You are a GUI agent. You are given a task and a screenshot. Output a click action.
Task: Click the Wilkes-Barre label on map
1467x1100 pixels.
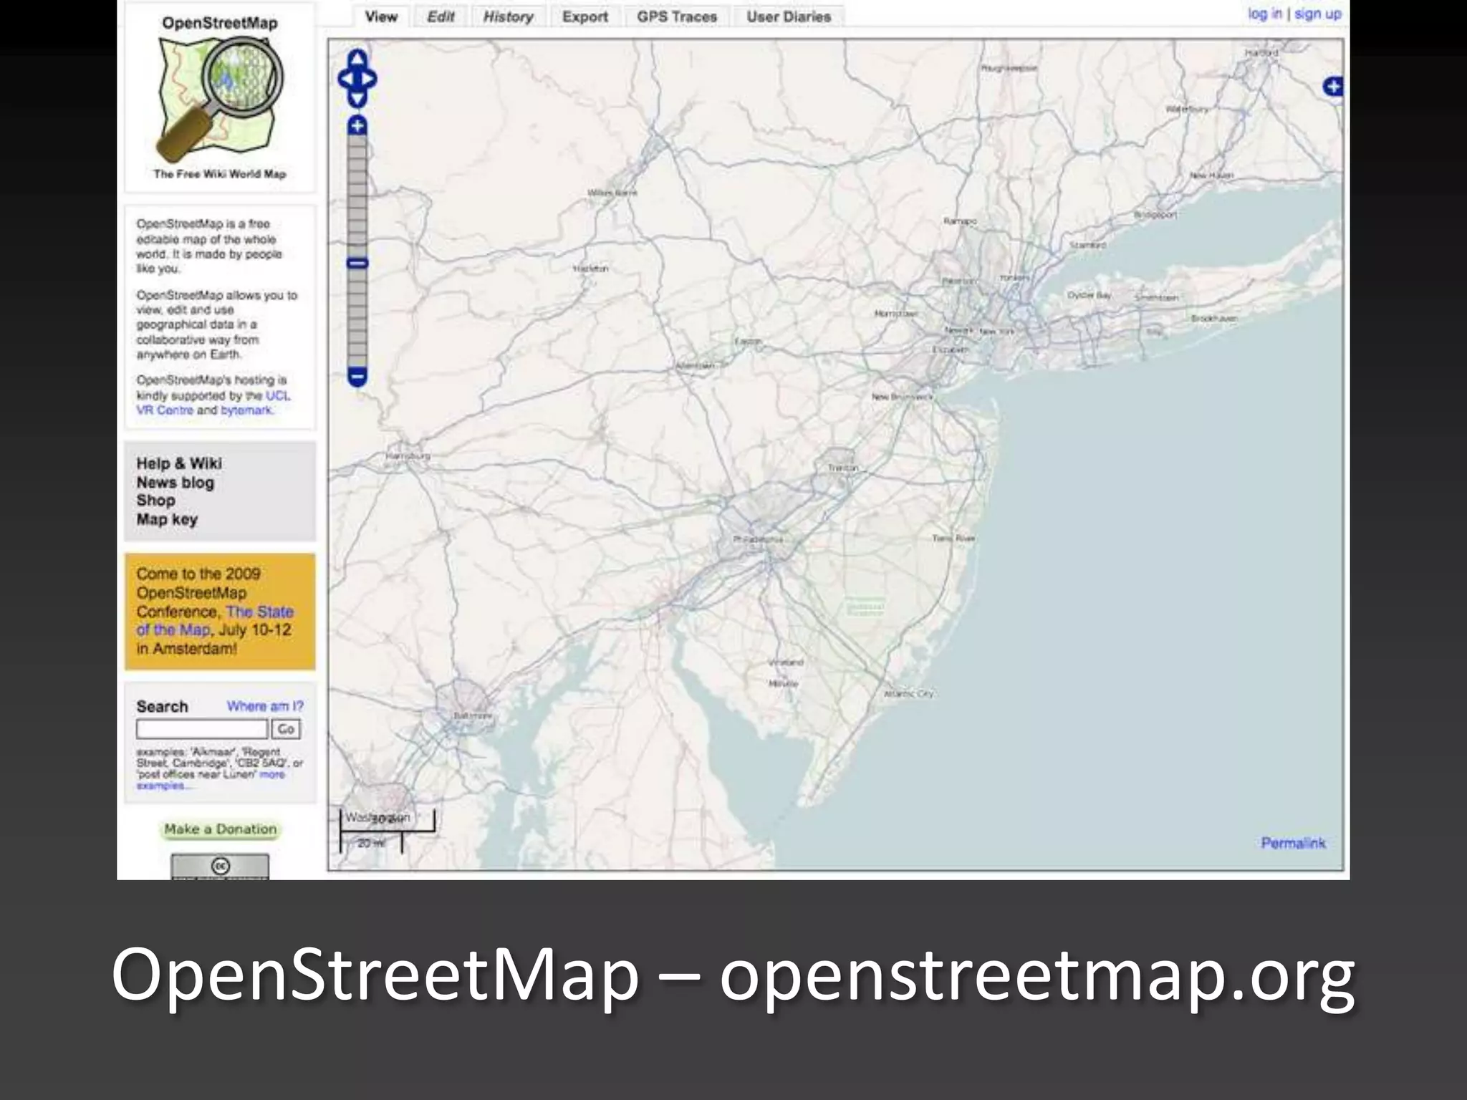point(612,193)
